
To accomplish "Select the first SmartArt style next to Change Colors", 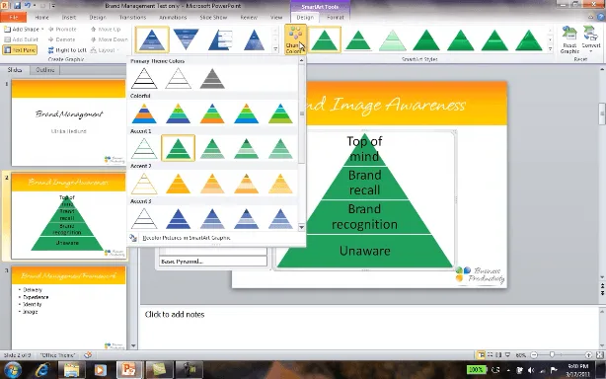I will coord(324,39).
